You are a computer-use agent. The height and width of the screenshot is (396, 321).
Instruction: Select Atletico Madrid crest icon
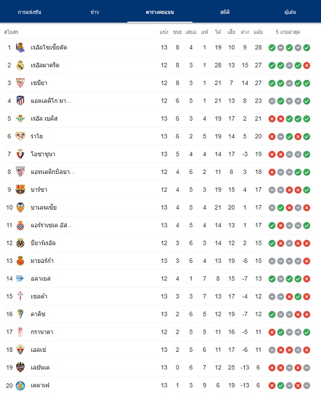(20, 101)
